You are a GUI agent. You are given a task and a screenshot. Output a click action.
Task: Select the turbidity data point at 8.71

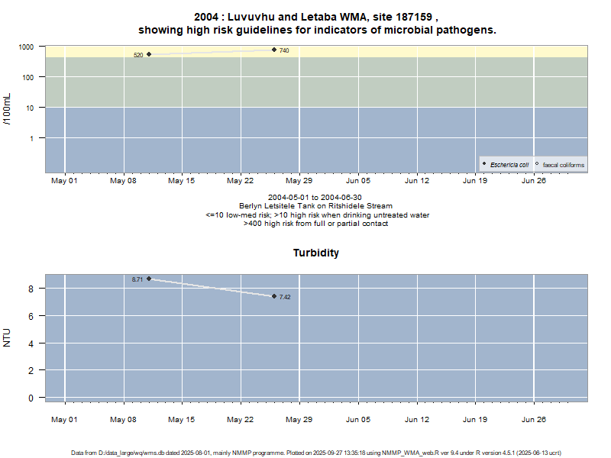point(149,279)
